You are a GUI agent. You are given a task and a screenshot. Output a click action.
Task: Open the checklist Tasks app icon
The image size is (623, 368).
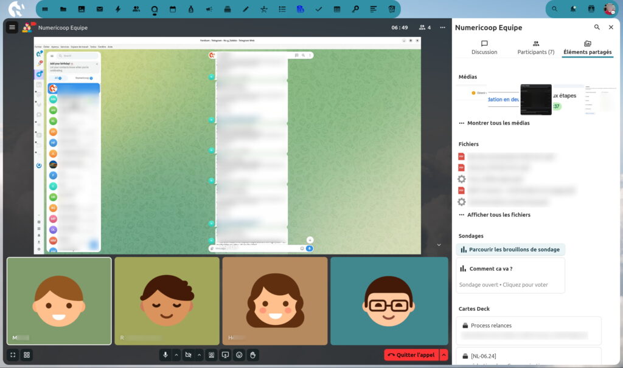tap(282, 9)
